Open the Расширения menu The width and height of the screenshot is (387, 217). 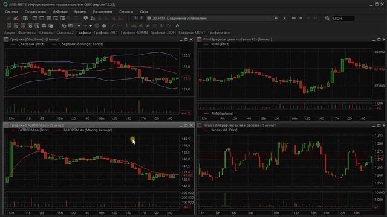[102, 12]
